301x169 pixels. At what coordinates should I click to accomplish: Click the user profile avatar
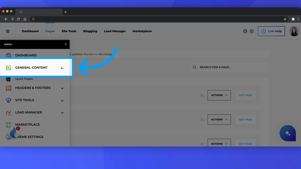(x=294, y=31)
